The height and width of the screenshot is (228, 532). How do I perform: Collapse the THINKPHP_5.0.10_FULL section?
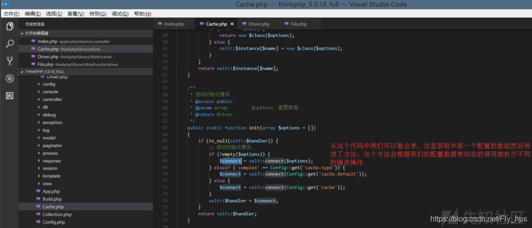pos(85,72)
